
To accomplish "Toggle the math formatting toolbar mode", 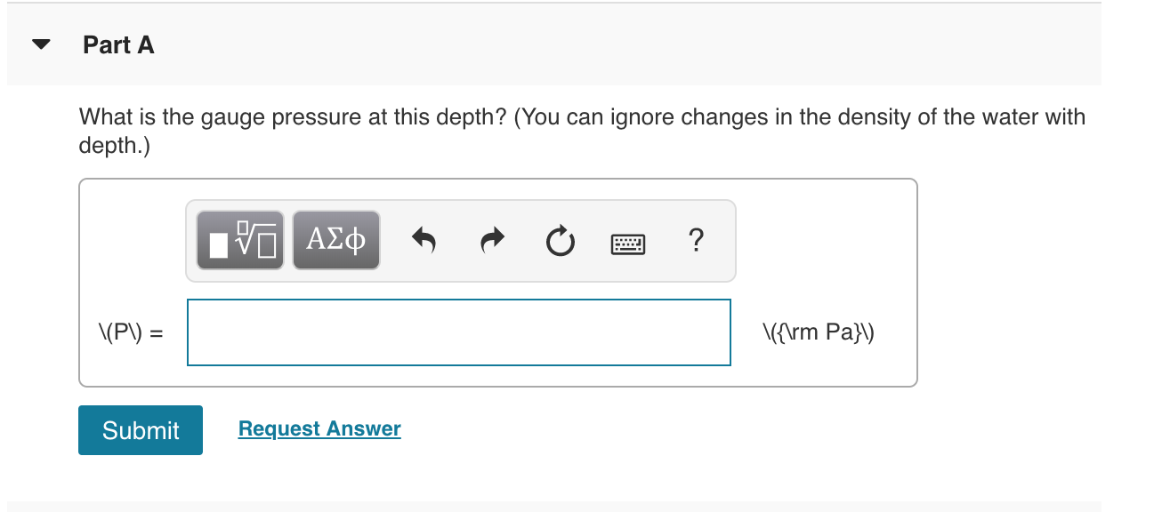I will (x=238, y=239).
